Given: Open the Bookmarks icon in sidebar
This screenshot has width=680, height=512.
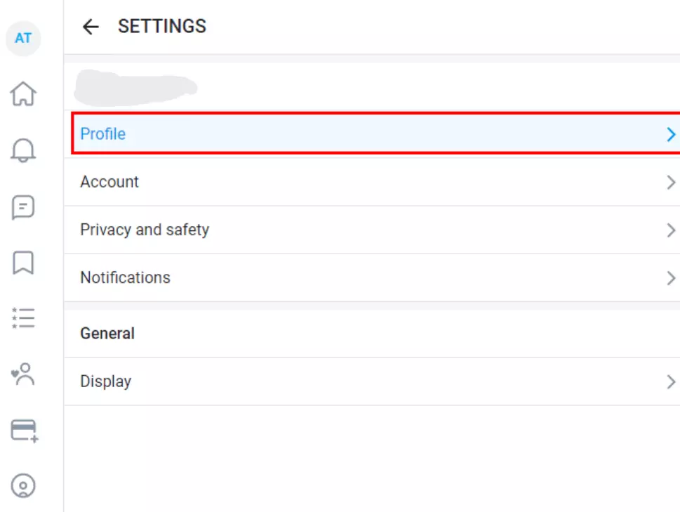Looking at the screenshot, I should tap(23, 263).
